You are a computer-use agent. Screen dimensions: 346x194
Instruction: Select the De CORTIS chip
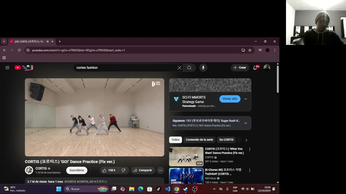[x=227, y=140]
